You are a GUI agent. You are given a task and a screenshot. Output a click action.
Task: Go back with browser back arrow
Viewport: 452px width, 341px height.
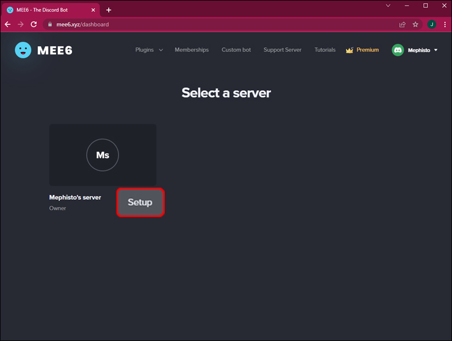(x=8, y=24)
